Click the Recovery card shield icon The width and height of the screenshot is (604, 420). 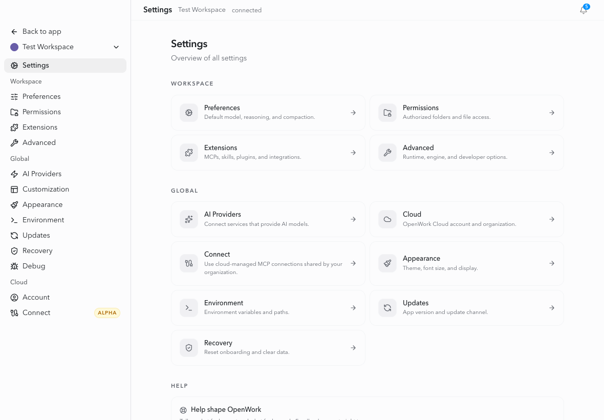click(x=189, y=348)
